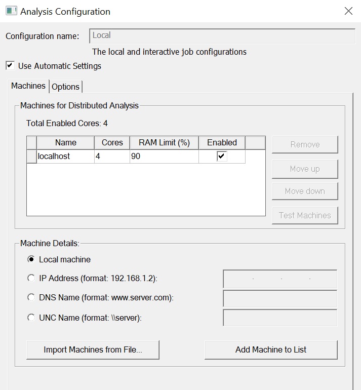Switch to the Options tab
361x390 pixels.
66,87
